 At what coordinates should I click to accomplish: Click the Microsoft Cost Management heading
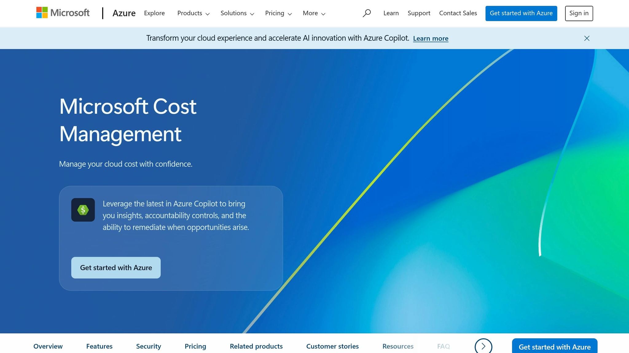(128, 120)
